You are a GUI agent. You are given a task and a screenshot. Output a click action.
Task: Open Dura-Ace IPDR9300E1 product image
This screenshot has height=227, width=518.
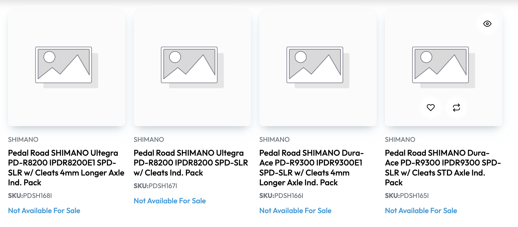318,67
